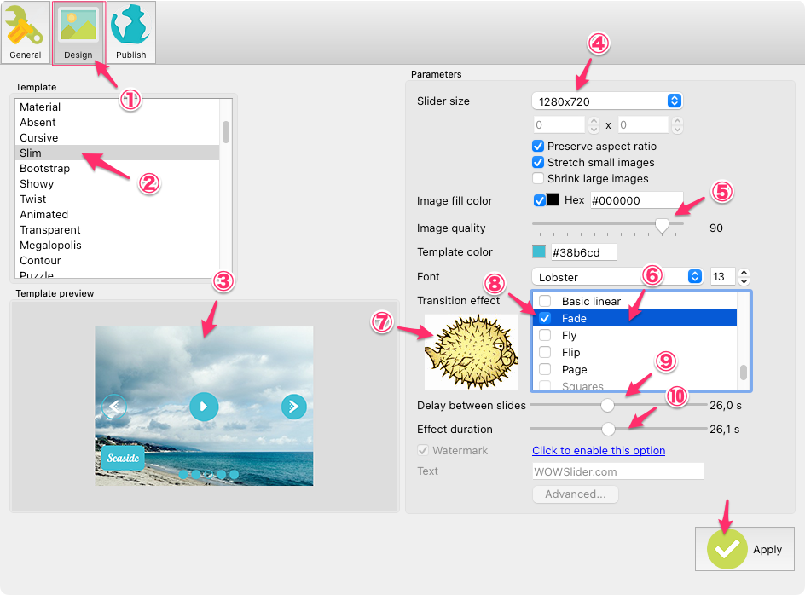Disable Stretch small images option
805x595 pixels.
pyautogui.click(x=538, y=163)
